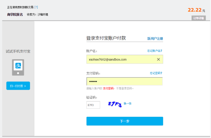Click the red 支付密码 hint text

[x=108, y=89]
